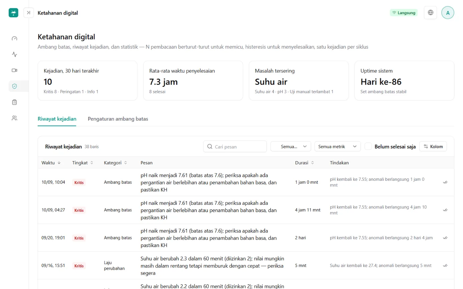Open the Semua... filter dropdown

(291, 146)
